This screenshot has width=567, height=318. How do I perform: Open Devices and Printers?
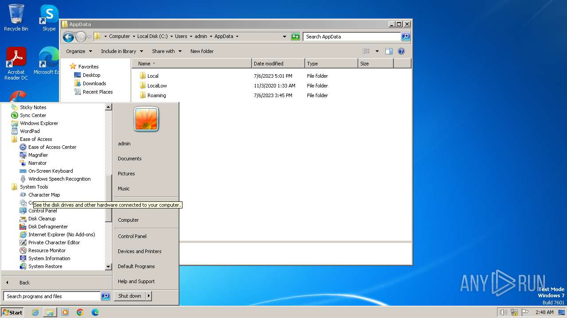(x=140, y=251)
